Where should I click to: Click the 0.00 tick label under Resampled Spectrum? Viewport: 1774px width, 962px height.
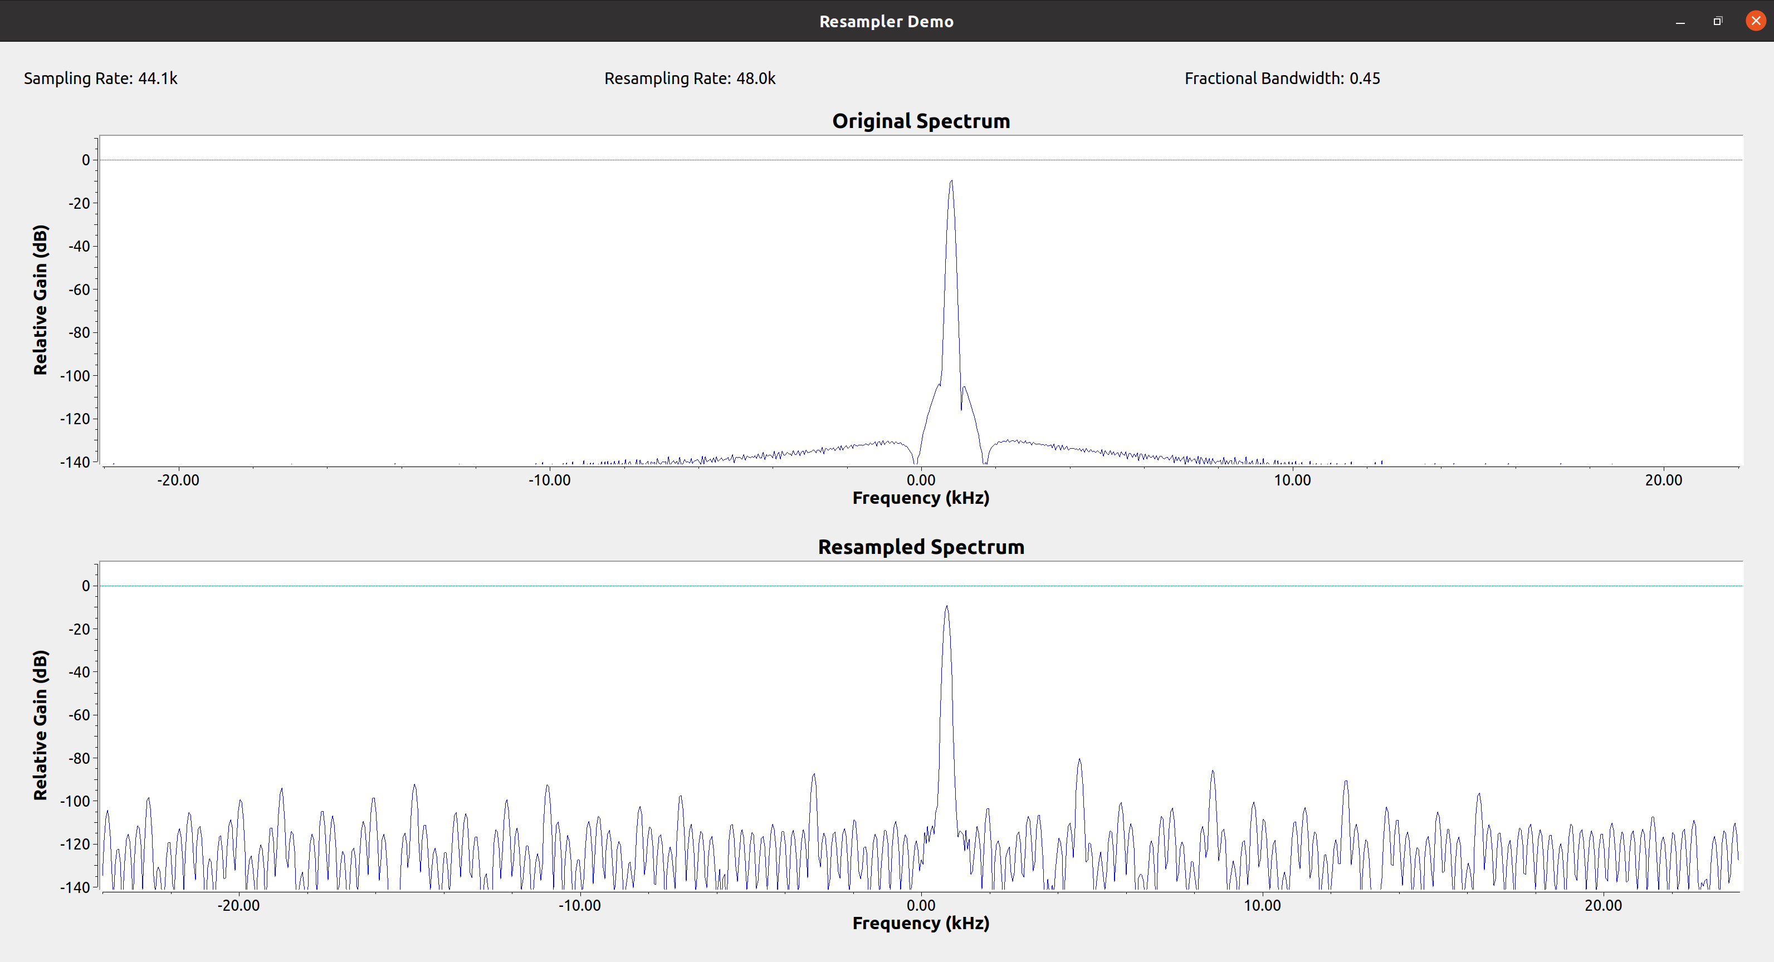point(921,906)
